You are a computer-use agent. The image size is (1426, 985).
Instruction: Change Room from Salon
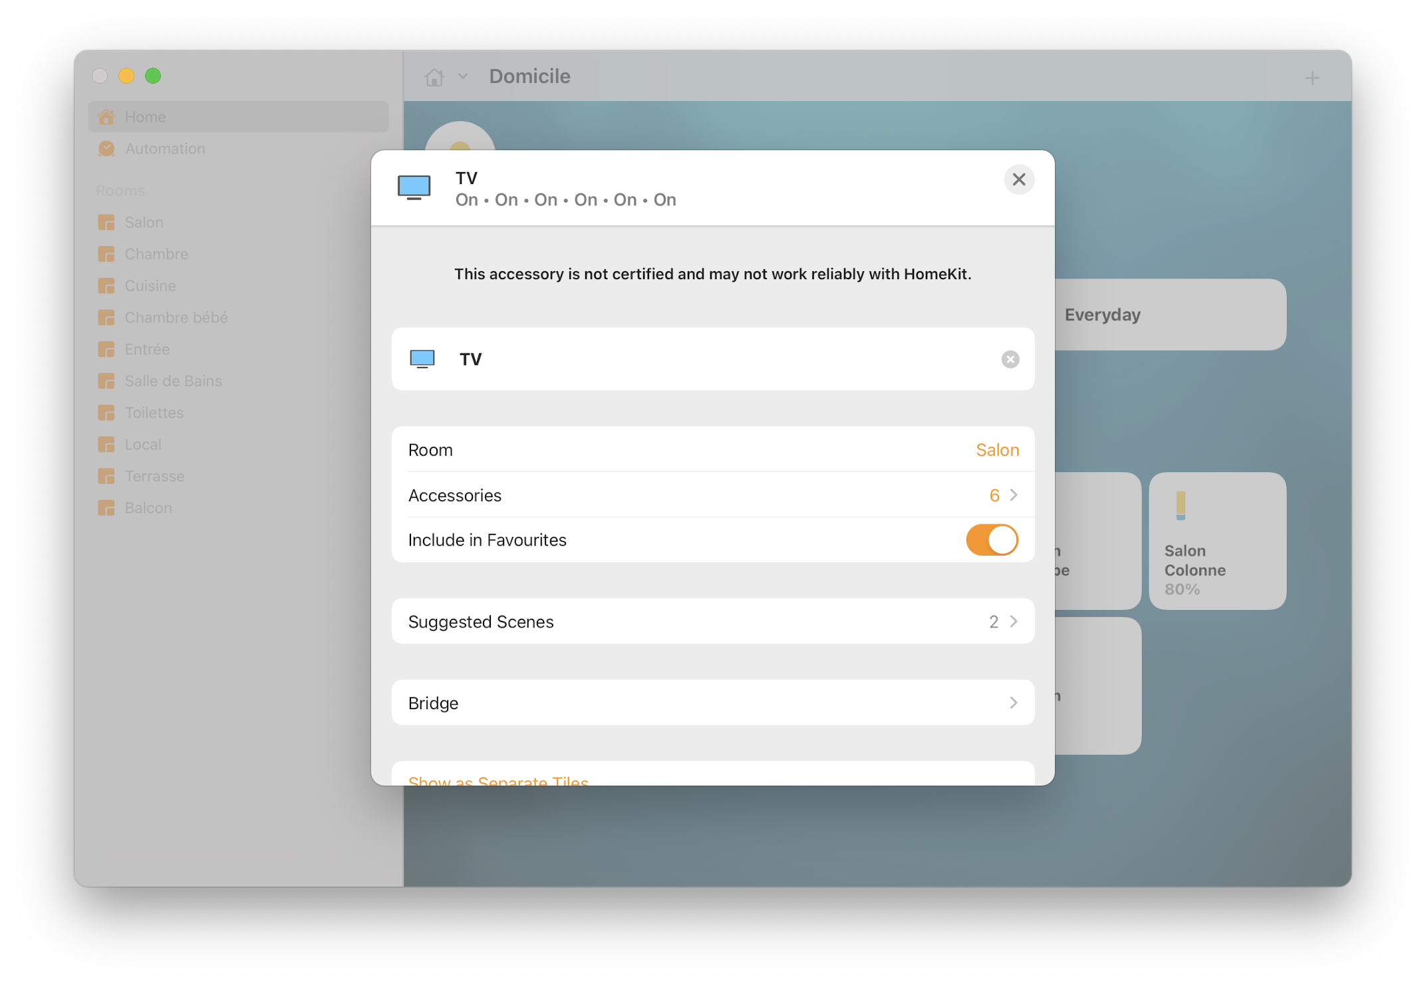pos(996,450)
